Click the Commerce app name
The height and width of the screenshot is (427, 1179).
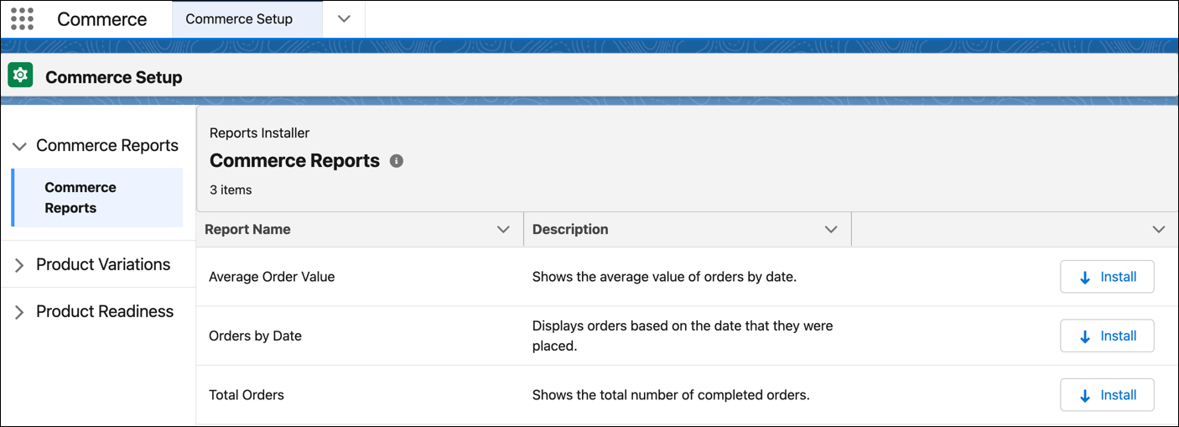101,19
